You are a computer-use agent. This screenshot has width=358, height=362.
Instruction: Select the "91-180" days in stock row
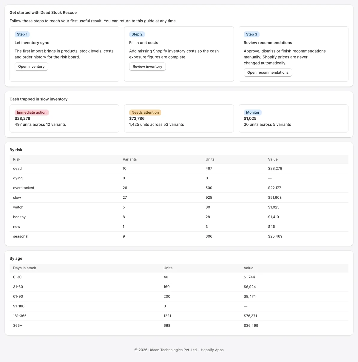[x=179, y=306]
